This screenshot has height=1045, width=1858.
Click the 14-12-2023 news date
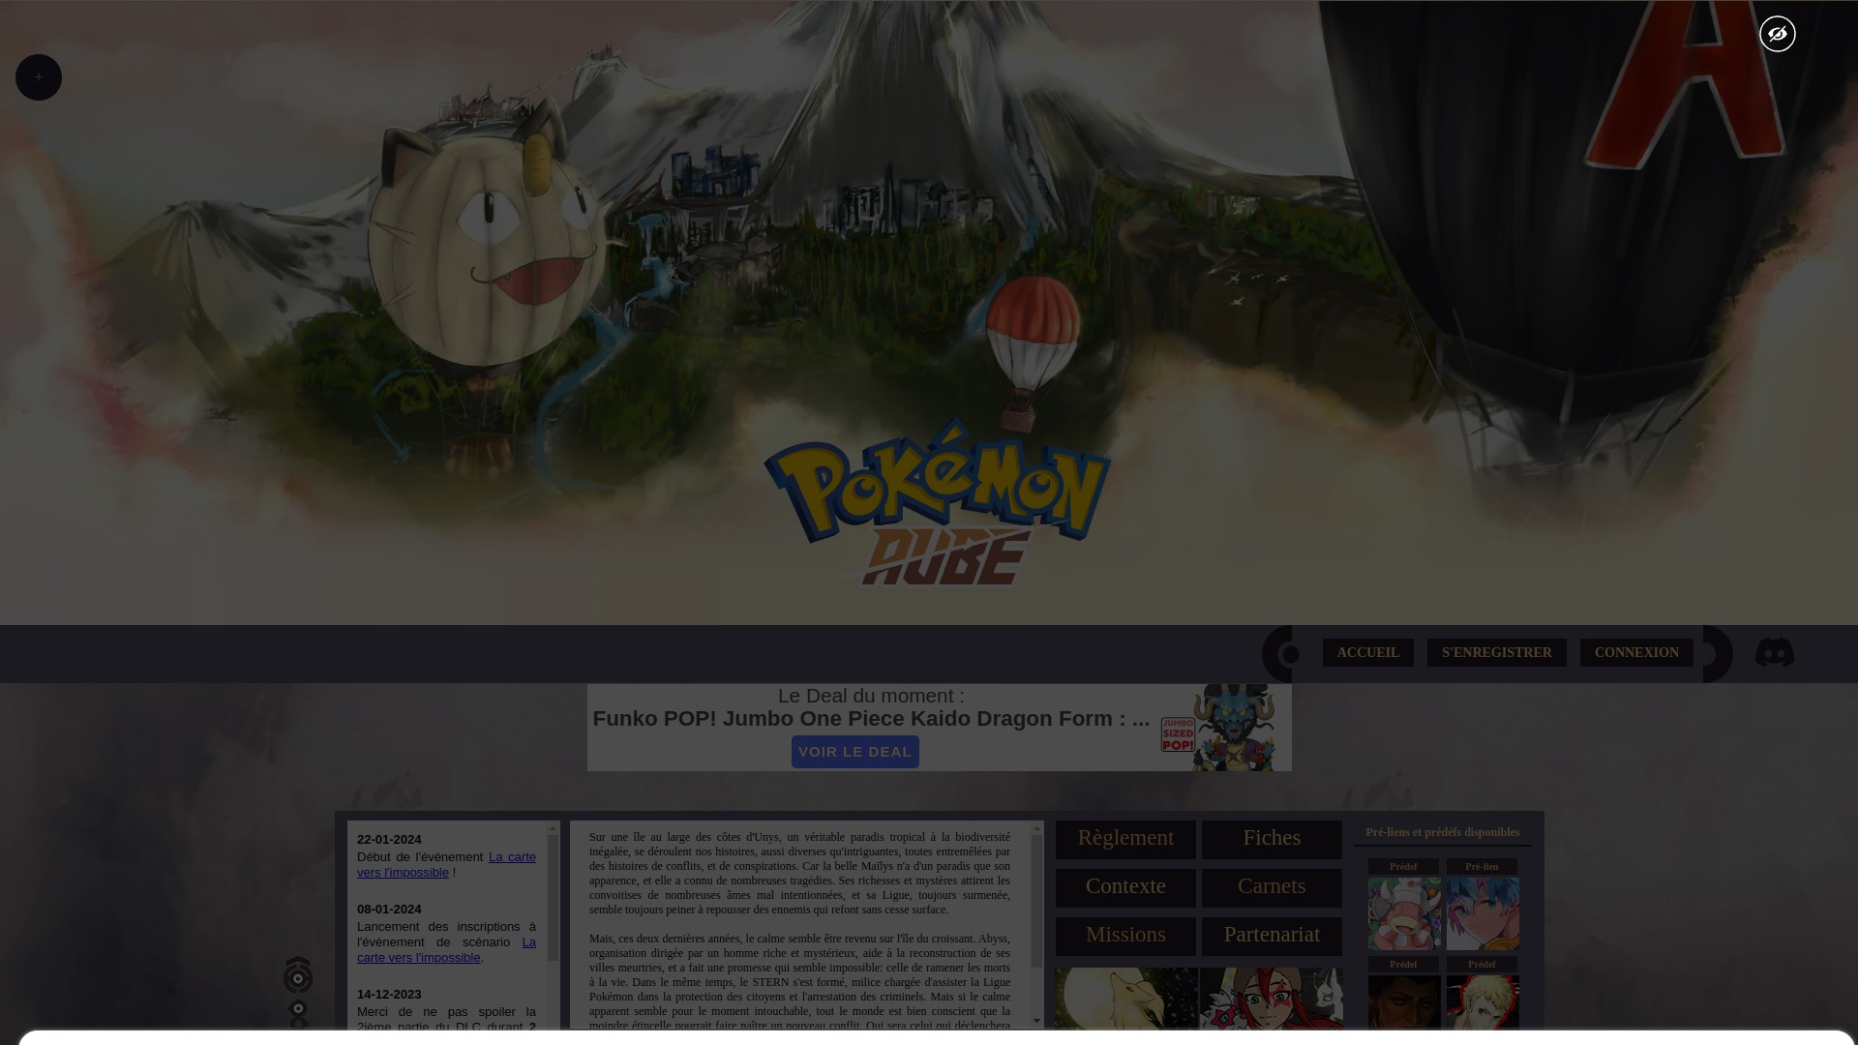click(x=389, y=995)
